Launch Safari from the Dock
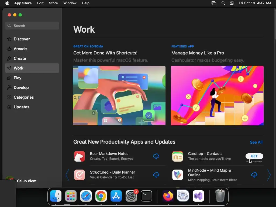Image resolution: width=276 pixels, height=207 pixels. point(86,196)
